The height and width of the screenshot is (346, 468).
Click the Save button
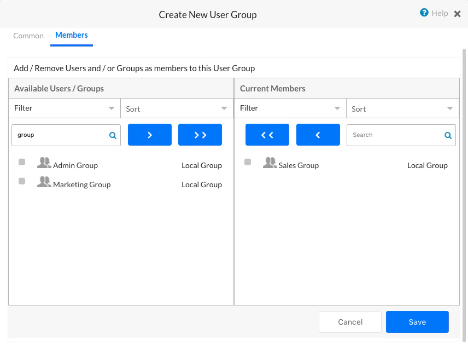[x=417, y=322]
